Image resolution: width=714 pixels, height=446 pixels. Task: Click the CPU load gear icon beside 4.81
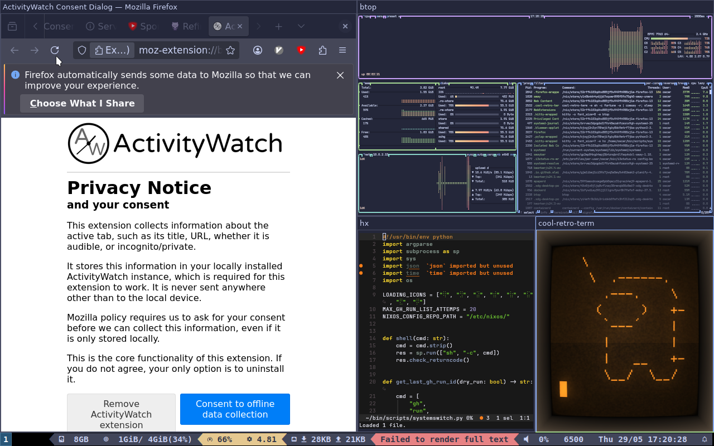[x=250, y=439]
